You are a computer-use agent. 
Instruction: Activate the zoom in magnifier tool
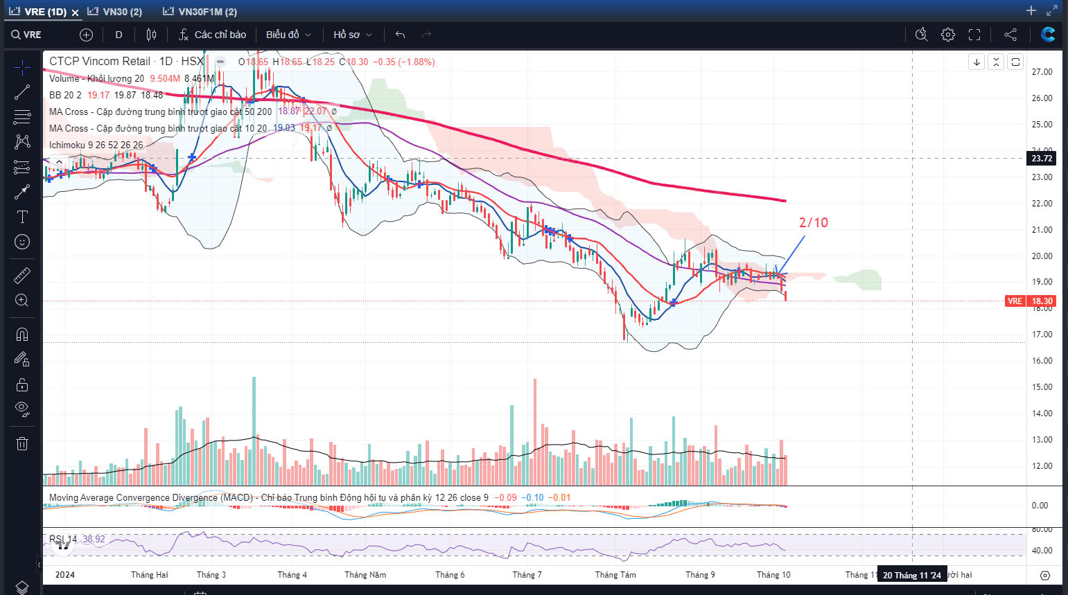click(x=22, y=300)
